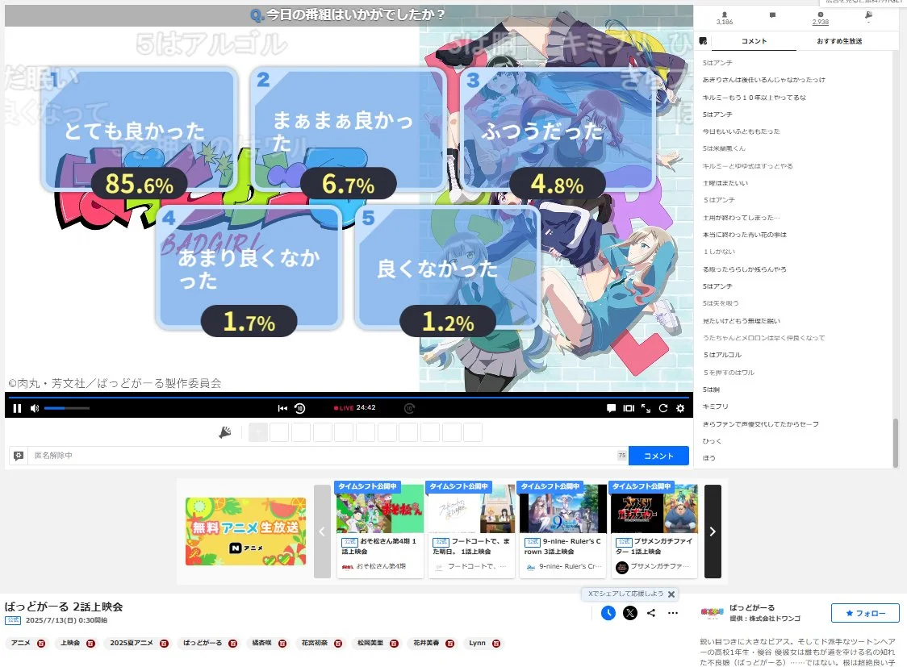
Task: Open the ばっどがーる channel name link
Action: click(x=752, y=607)
